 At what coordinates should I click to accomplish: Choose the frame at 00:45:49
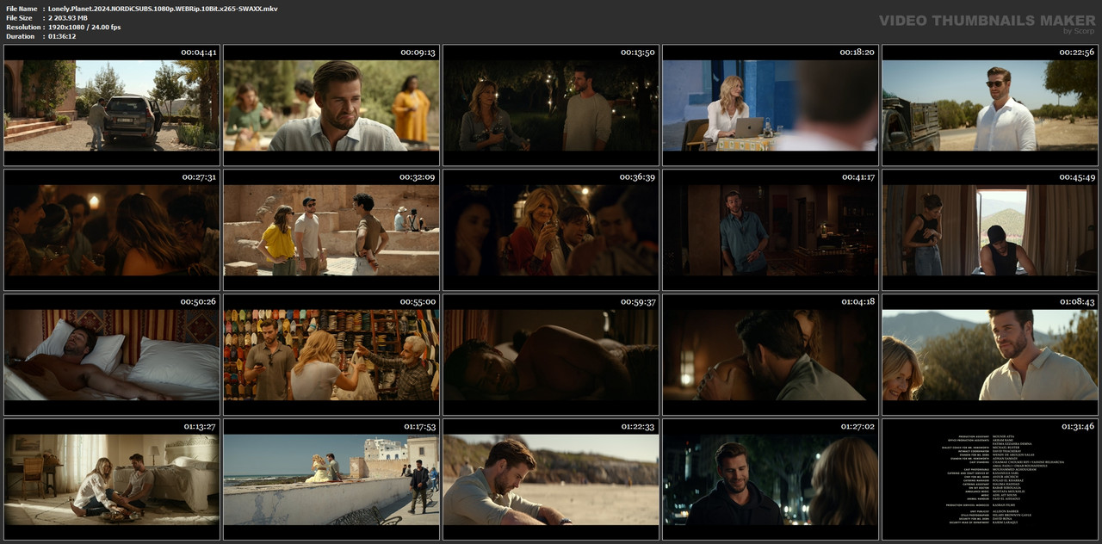990,230
